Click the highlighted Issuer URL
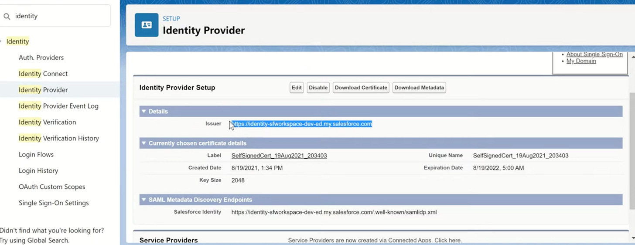 [x=302, y=124]
